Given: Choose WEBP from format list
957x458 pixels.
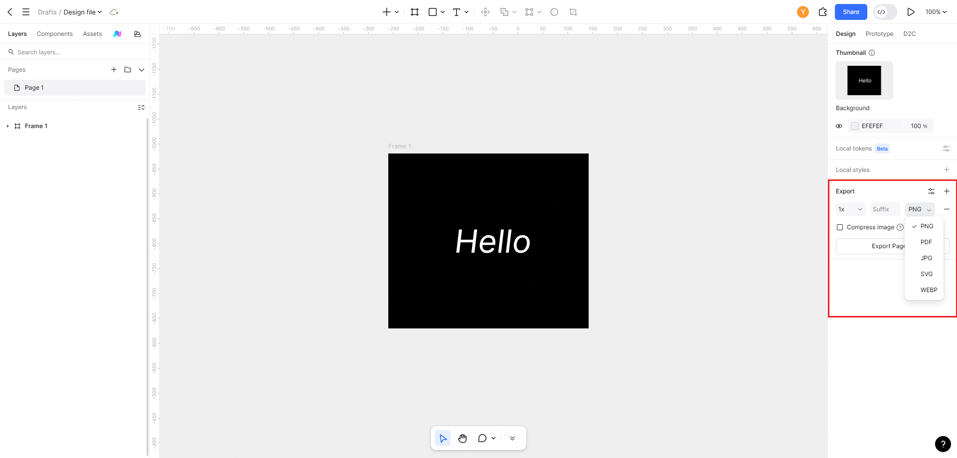Looking at the screenshot, I should coord(924,290).
